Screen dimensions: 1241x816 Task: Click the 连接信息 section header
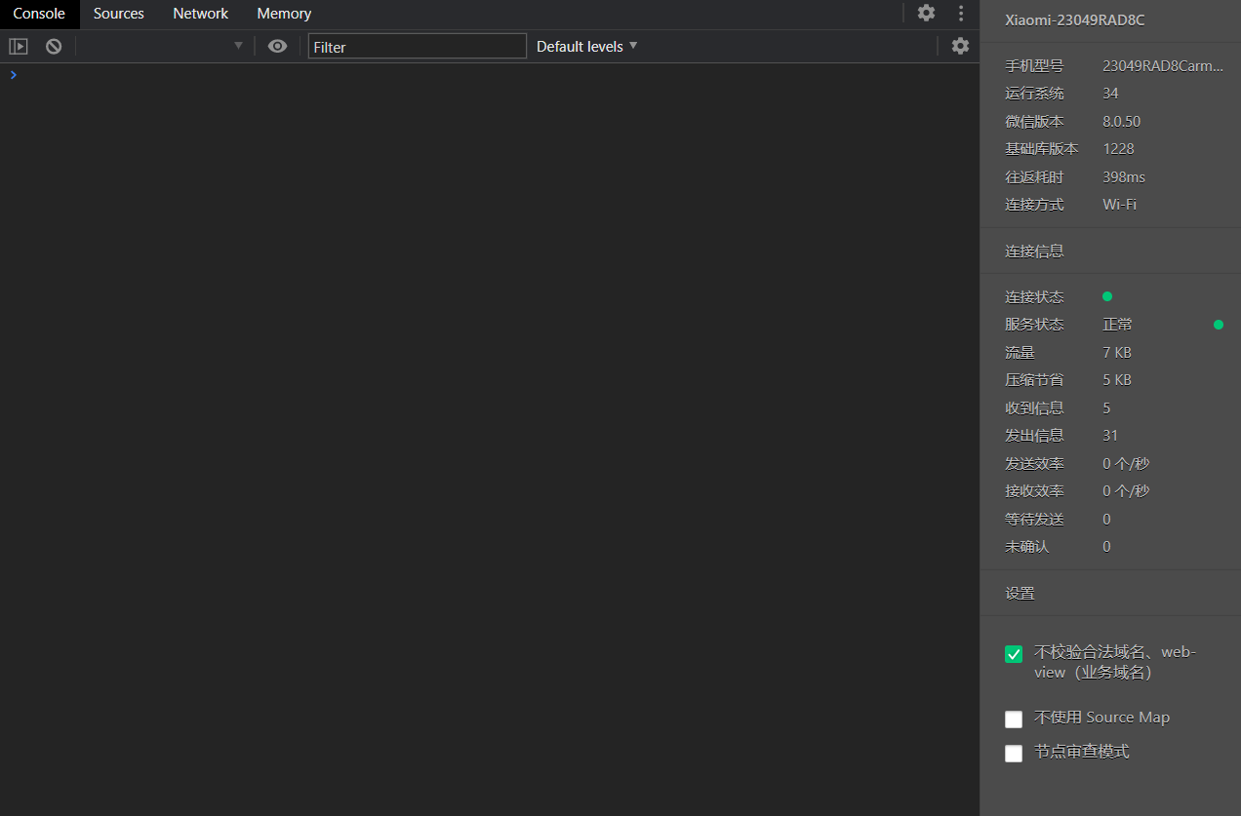(x=1034, y=251)
